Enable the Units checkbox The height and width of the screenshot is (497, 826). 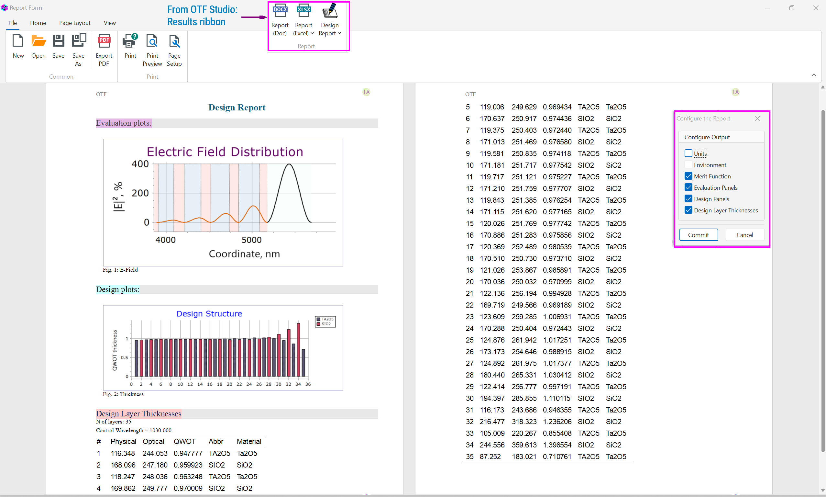coord(688,153)
